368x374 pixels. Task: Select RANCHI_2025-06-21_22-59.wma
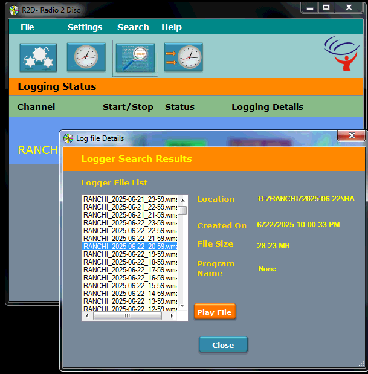click(130, 207)
